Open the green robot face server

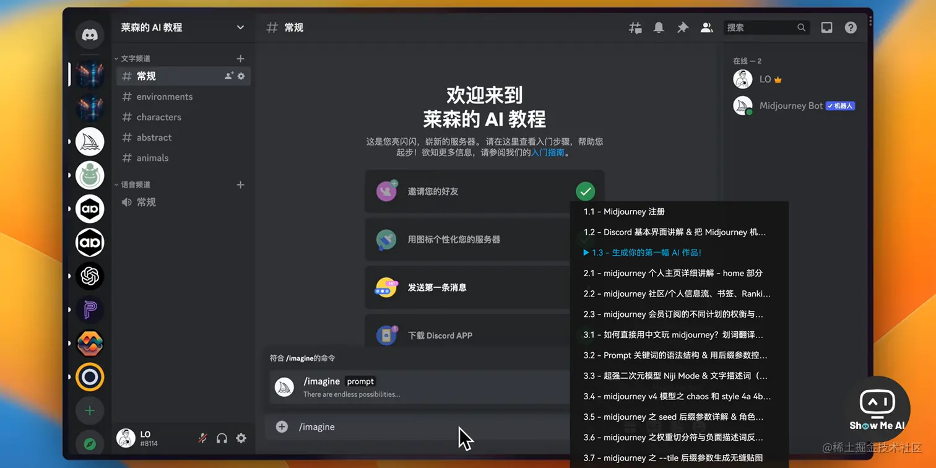90,175
